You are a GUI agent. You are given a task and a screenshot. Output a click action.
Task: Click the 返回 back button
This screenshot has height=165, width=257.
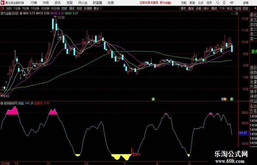[x=245, y=8]
